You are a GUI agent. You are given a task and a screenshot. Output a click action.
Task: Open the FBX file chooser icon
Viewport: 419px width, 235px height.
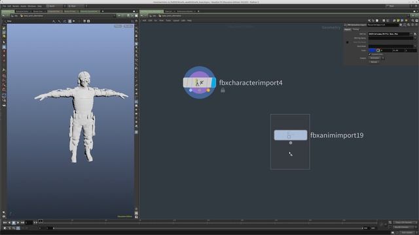click(x=415, y=34)
